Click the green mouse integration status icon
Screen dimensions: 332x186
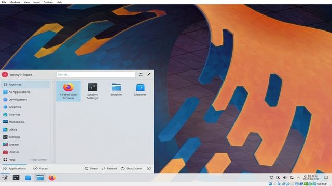click(x=310, y=184)
